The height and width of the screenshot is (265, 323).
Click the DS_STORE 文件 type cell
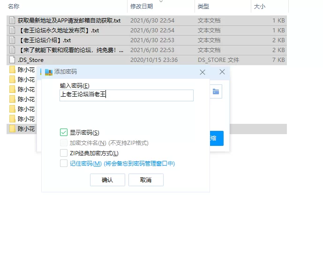218,60
